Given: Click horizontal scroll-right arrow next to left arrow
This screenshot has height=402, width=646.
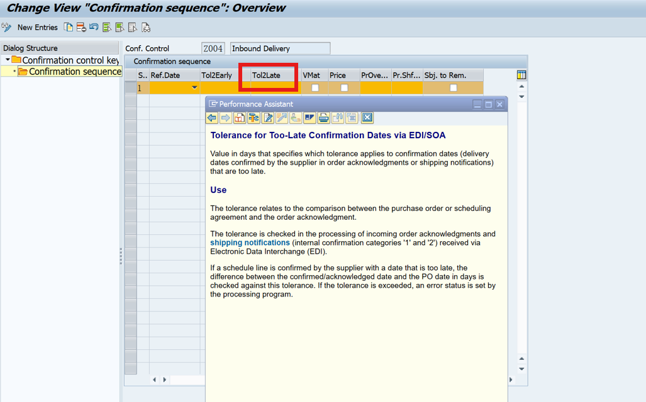Looking at the screenshot, I should pyautogui.click(x=164, y=380).
